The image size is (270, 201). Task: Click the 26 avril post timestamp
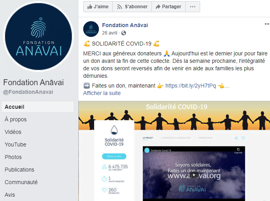pyautogui.click(x=109, y=33)
